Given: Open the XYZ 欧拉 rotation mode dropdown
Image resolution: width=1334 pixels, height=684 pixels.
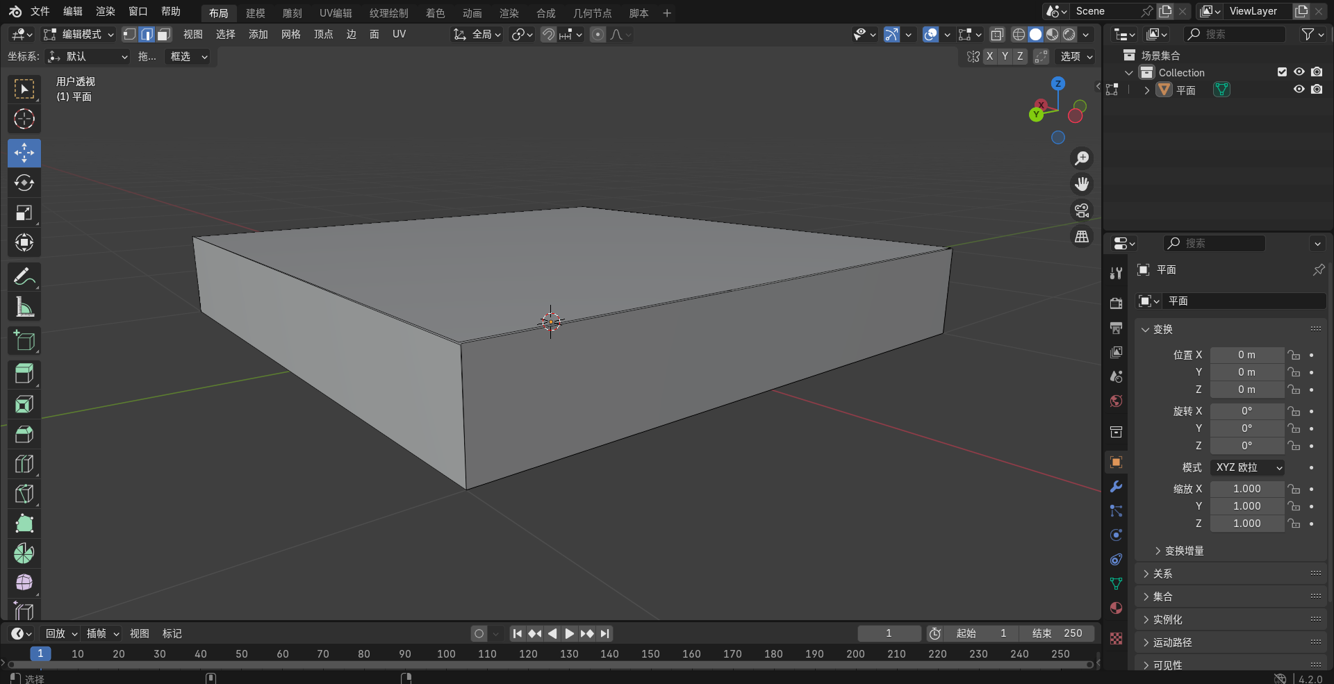Looking at the screenshot, I should (x=1247, y=467).
